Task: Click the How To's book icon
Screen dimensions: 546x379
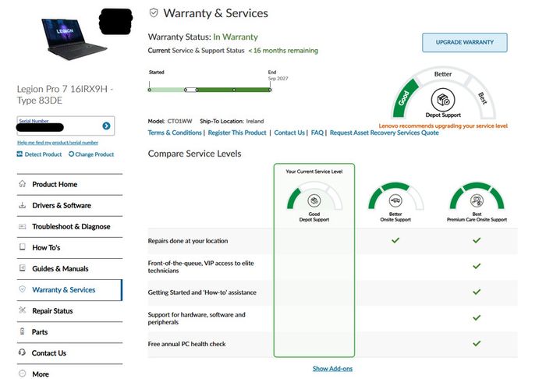Action: pos(23,247)
